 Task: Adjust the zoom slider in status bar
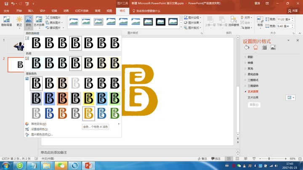click(x=269, y=159)
